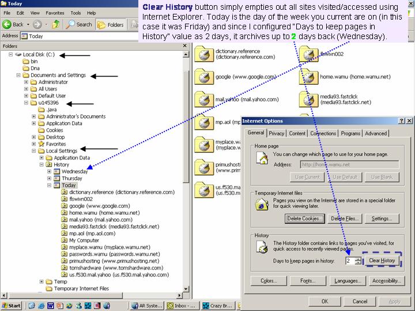Click the Delete Files button
The height and width of the screenshot is (311, 415).
point(345,219)
